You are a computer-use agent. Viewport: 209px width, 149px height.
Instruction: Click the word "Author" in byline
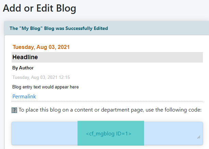26,68
